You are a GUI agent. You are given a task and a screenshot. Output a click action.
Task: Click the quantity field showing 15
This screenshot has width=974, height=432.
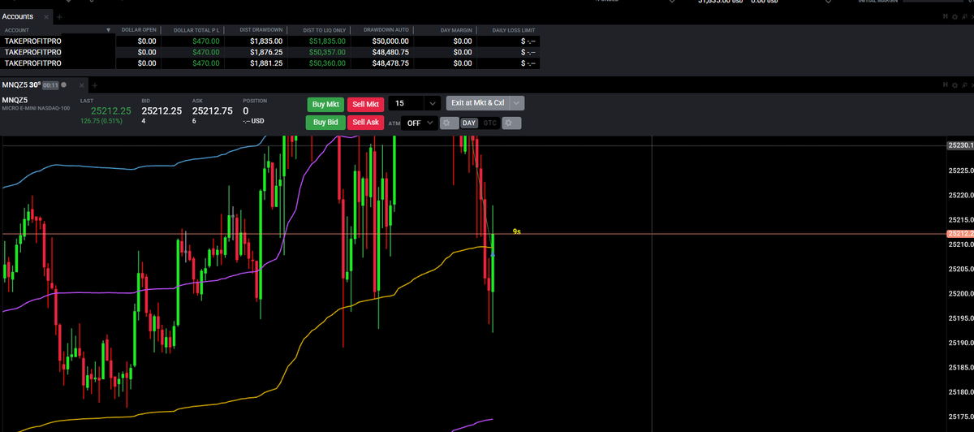[x=406, y=103]
